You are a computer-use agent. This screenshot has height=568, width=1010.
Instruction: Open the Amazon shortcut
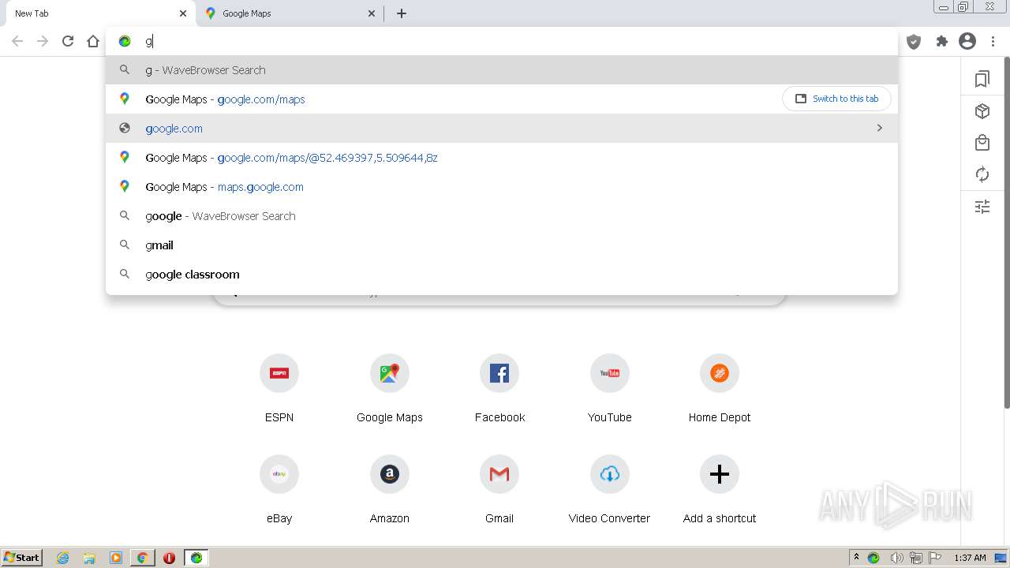pyautogui.click(x=390, y=474)
